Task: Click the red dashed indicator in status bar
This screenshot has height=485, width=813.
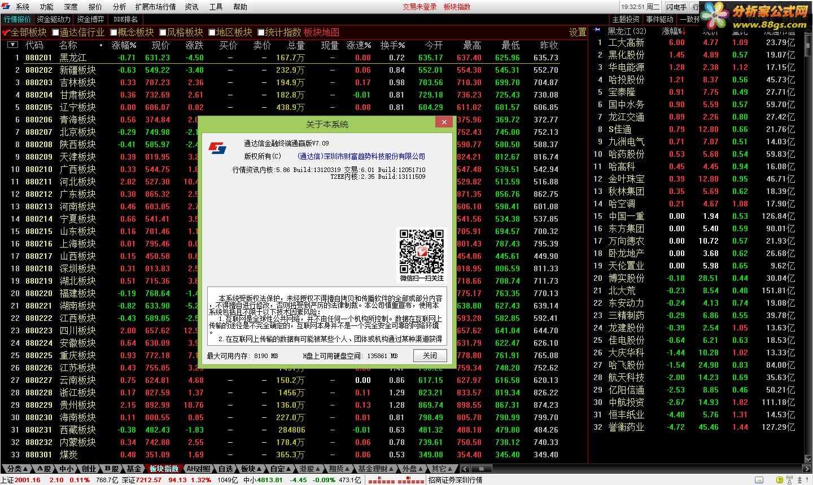Action: (395, 480)
